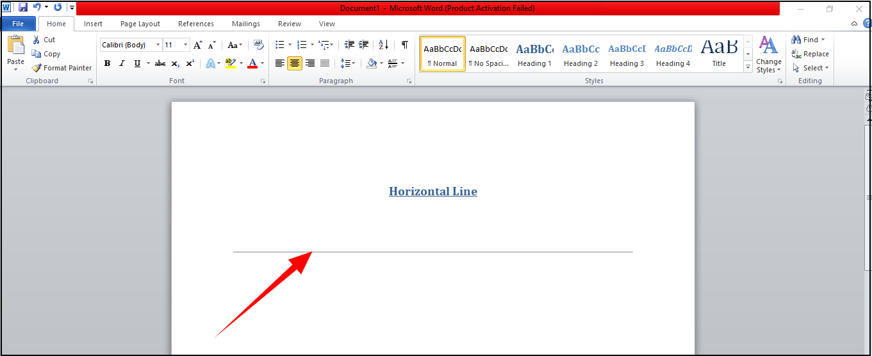Apply the Heading 4 style
This screenshot has width=872, height=356.
[x=673, y=54]
